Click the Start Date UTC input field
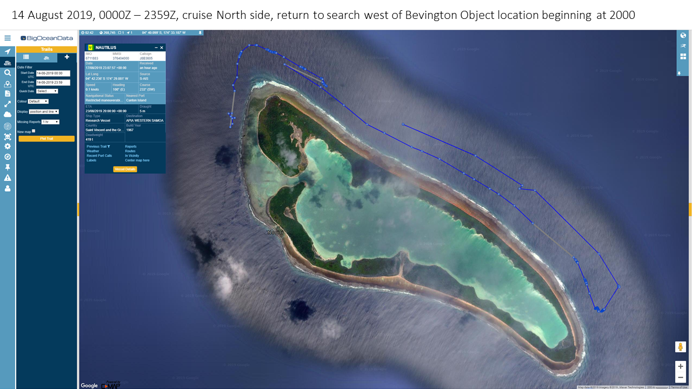 (53, 73)
